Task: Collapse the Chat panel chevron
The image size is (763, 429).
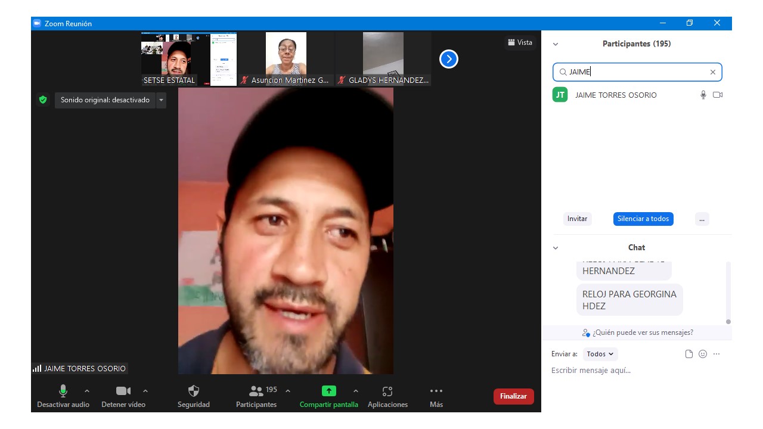Action: [556, 248]
